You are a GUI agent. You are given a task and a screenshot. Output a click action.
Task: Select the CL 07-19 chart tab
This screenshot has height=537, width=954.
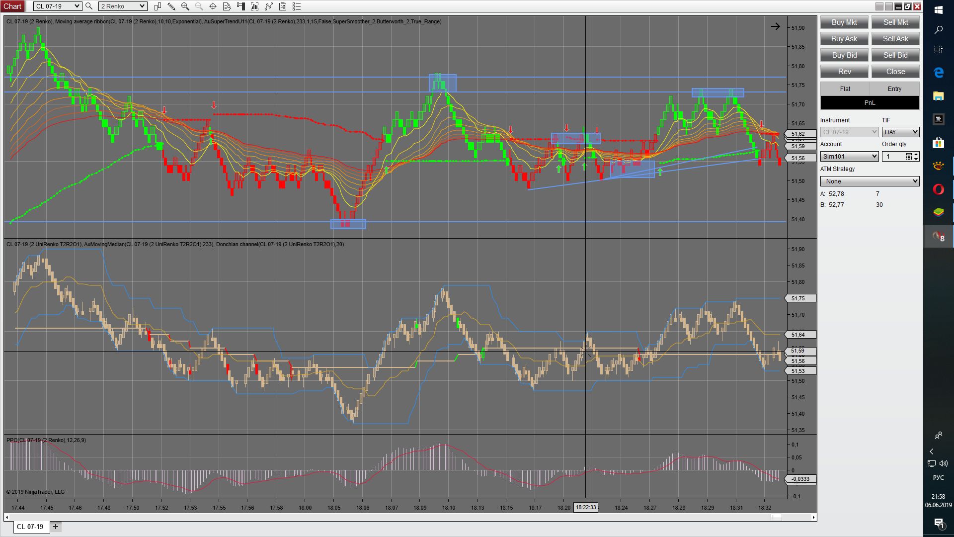pos(31,527)
